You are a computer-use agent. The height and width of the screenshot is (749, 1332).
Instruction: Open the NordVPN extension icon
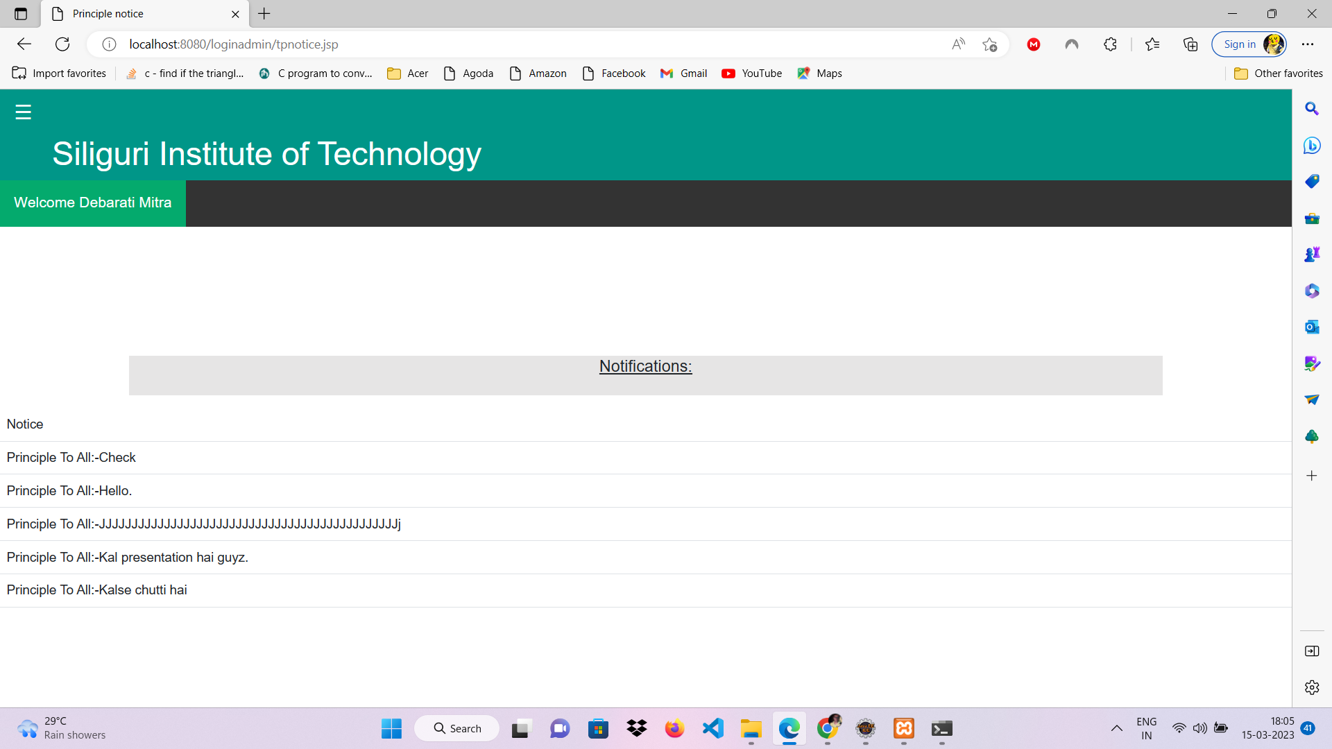tap(1071, 44)
